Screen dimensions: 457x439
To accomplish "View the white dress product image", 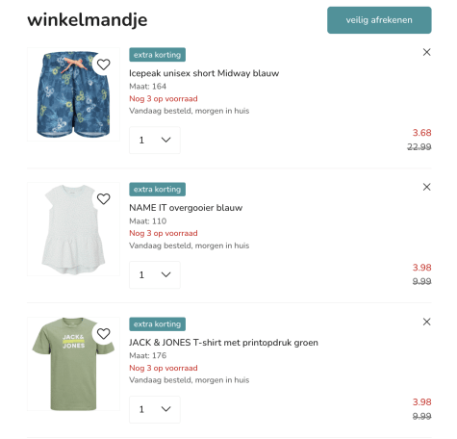I will (73, 229).
